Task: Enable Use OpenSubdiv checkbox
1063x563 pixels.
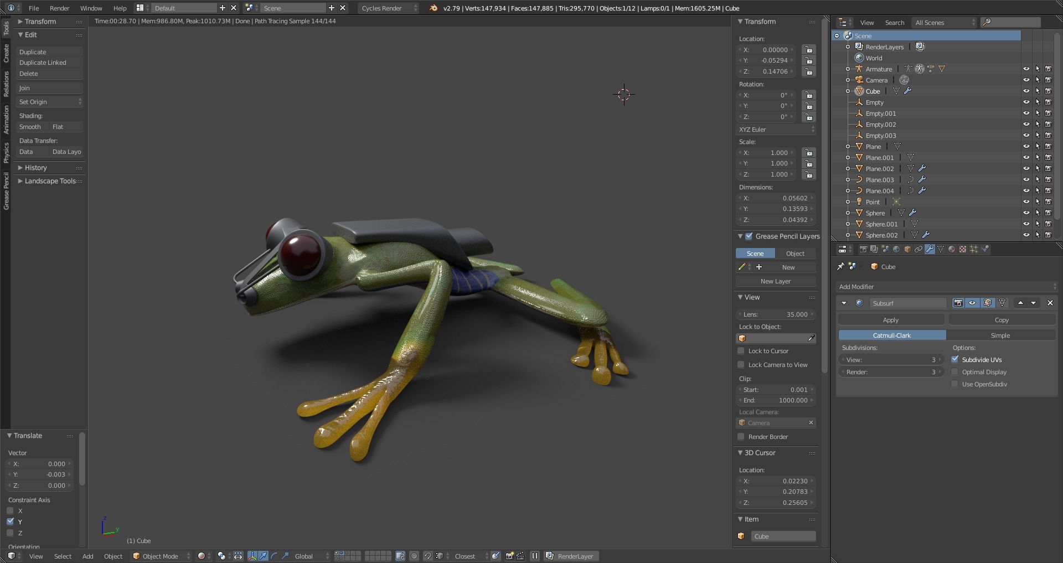Action: point(955,384)
